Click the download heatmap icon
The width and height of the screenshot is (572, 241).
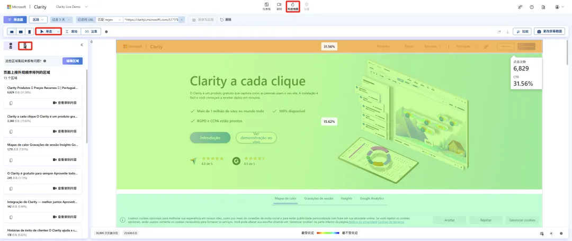tap(507, 32)
